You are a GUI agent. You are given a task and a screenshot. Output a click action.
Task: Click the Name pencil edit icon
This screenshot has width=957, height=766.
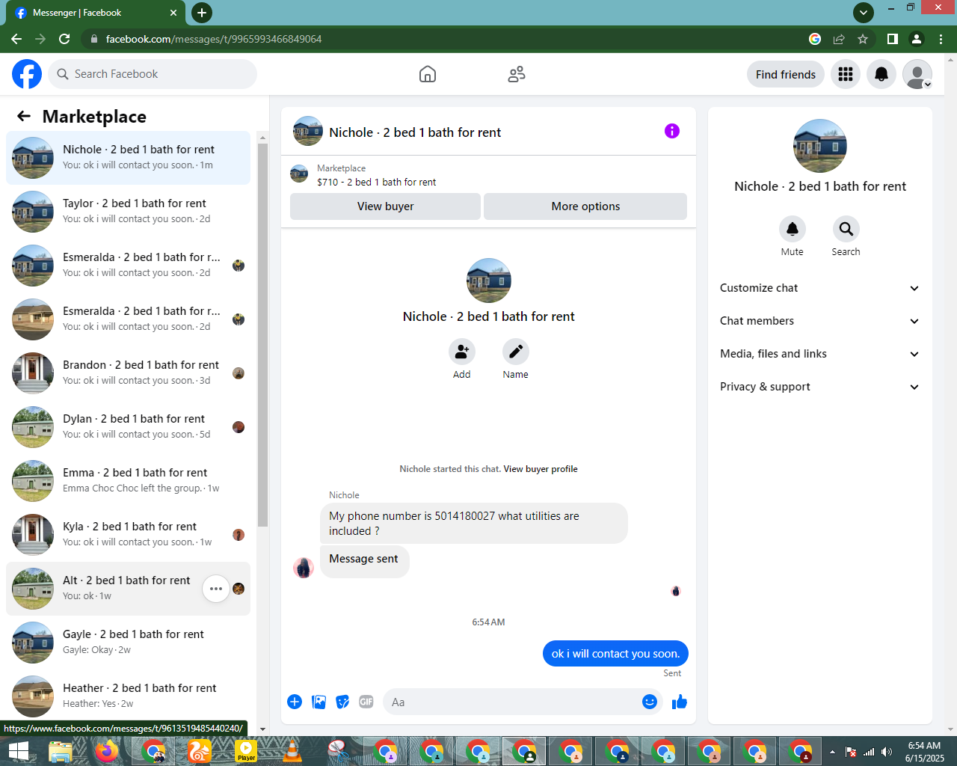516,352
